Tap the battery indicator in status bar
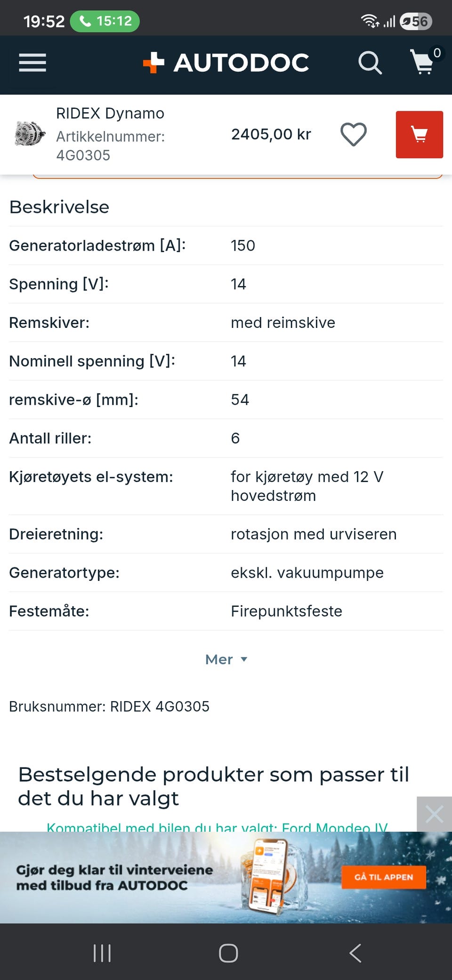This screenshot has height=980, width=452. pyautogui.click(x=416, y=21)
